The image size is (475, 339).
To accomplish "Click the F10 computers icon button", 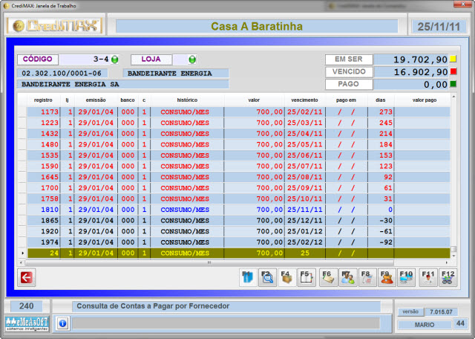I will [x=406, y=277].
